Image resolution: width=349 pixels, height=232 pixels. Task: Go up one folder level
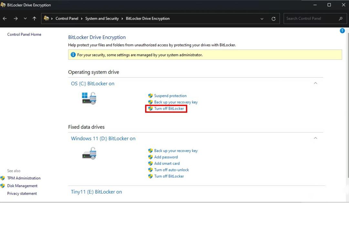point(34,19)
